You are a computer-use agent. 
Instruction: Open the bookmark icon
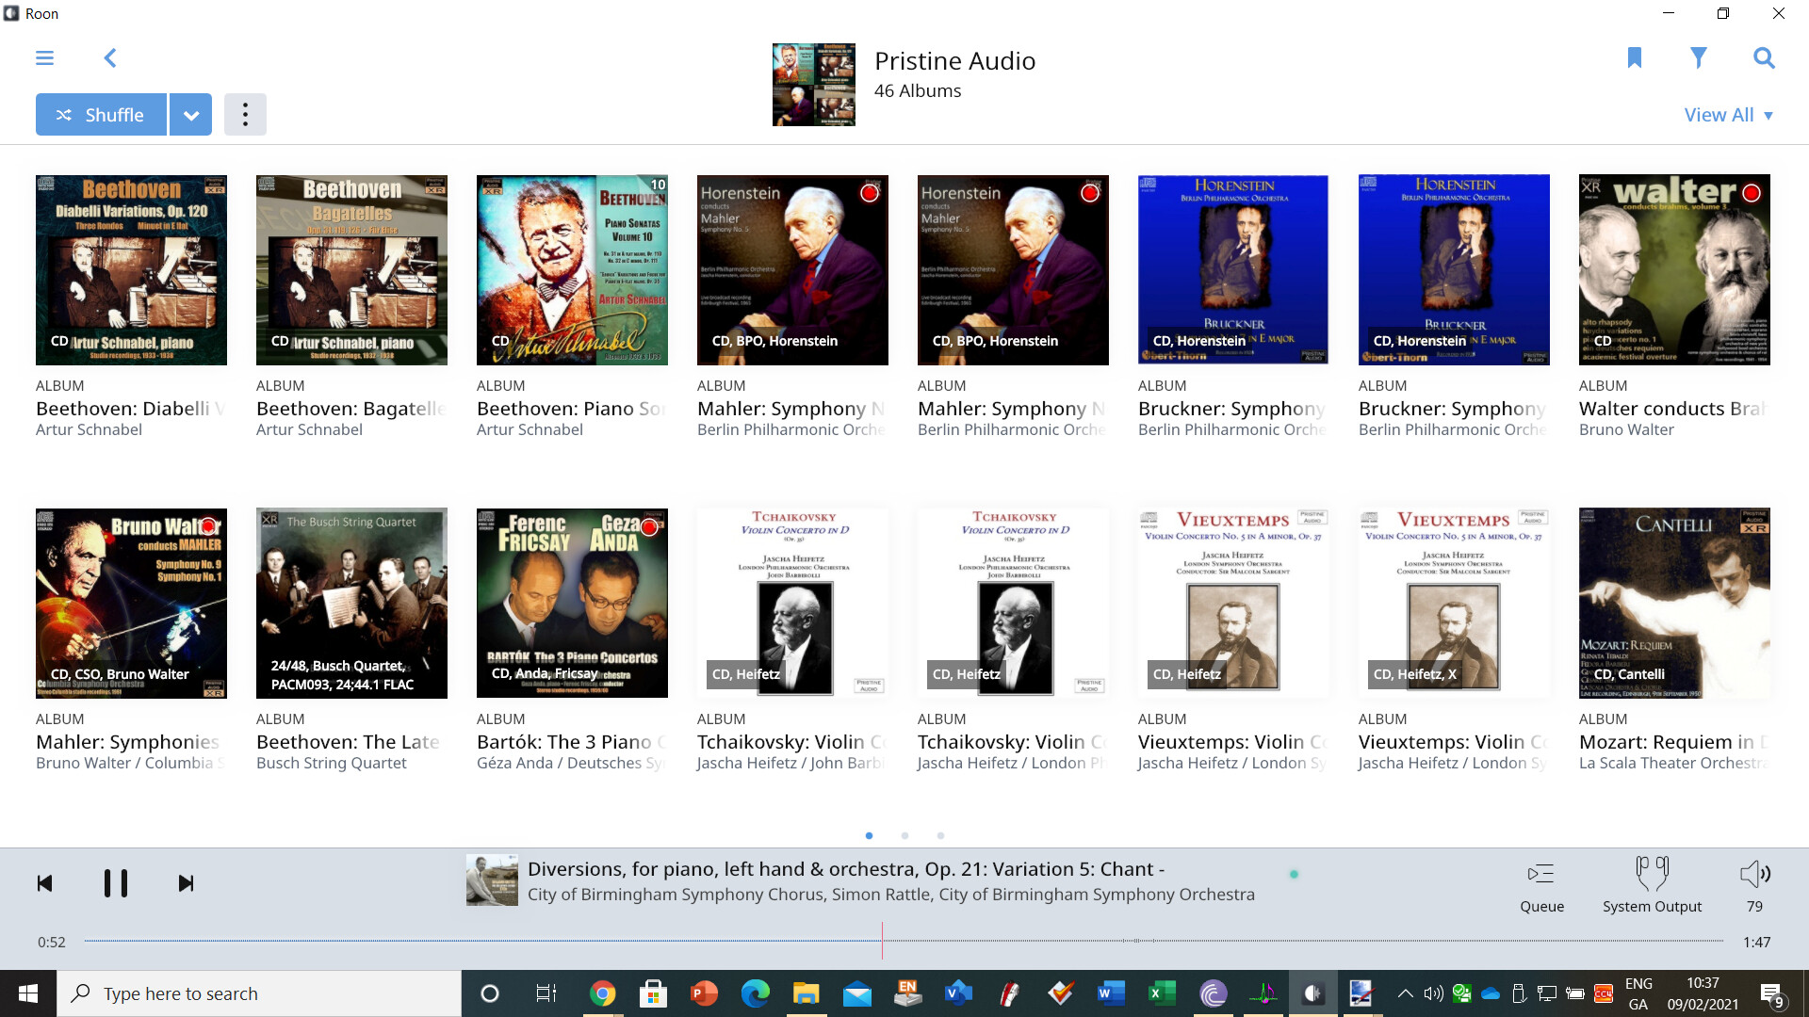click(1635, 58)
